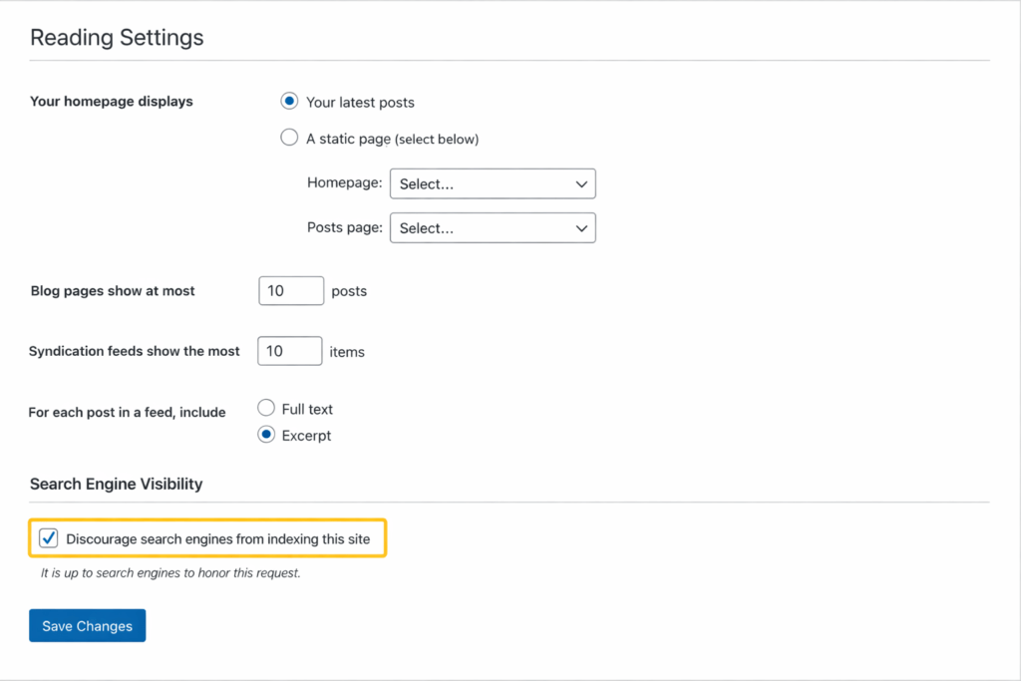The width and height of the screenshot is (1021, 681).
Task: Select the 'Your latest posts' radio button
Action: 289,102
